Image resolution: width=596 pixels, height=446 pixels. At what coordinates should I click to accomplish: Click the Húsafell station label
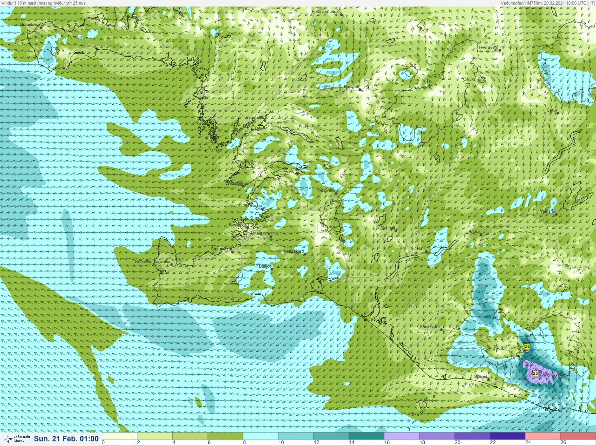[351, 87]
